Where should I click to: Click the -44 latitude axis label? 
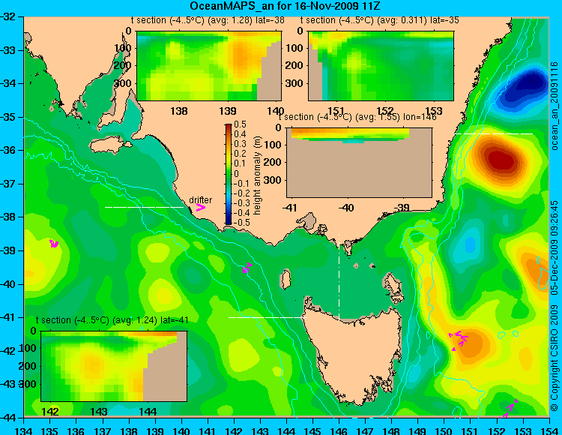coord(7,418)
